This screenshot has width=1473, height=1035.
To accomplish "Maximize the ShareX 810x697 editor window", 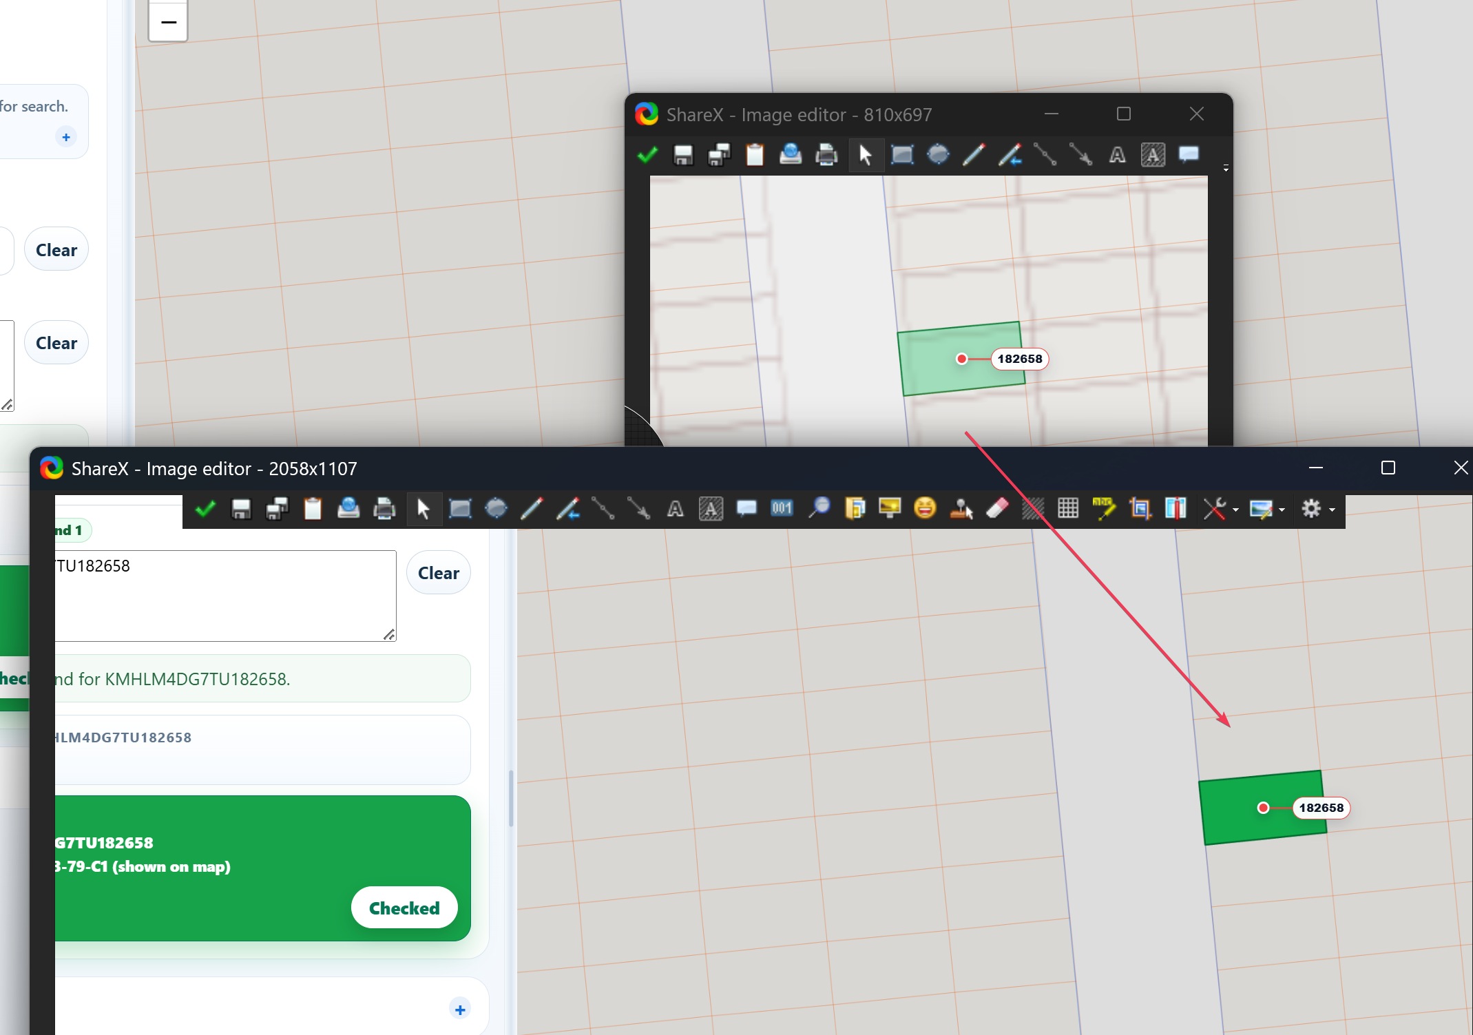I will (x=1124, y=114).
